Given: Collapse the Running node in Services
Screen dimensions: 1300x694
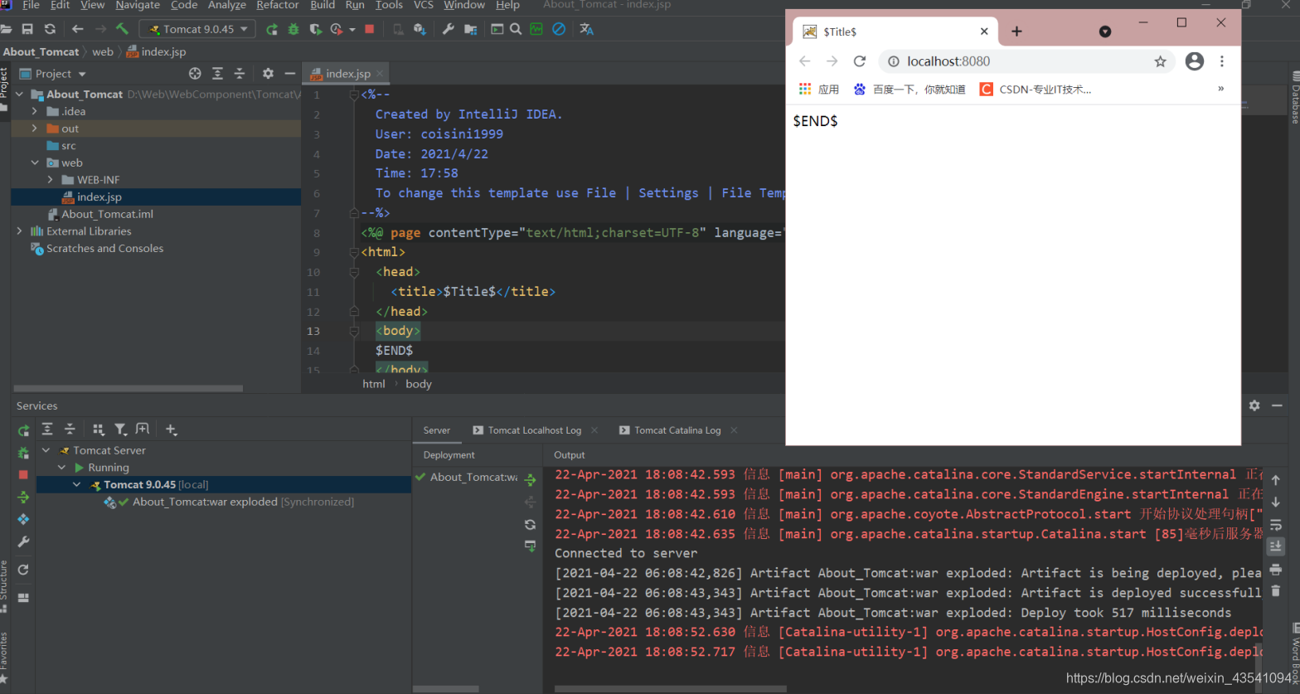Looking at the screenshot, I should 61,468.
